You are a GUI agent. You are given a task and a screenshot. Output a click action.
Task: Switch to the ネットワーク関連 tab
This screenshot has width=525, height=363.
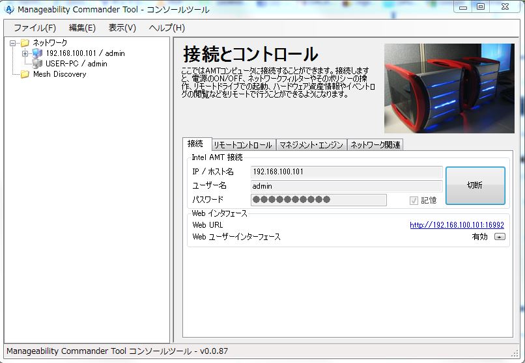[375, 144]
